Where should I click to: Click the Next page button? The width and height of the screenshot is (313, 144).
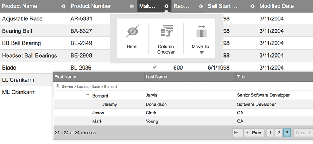click(303, 132)
